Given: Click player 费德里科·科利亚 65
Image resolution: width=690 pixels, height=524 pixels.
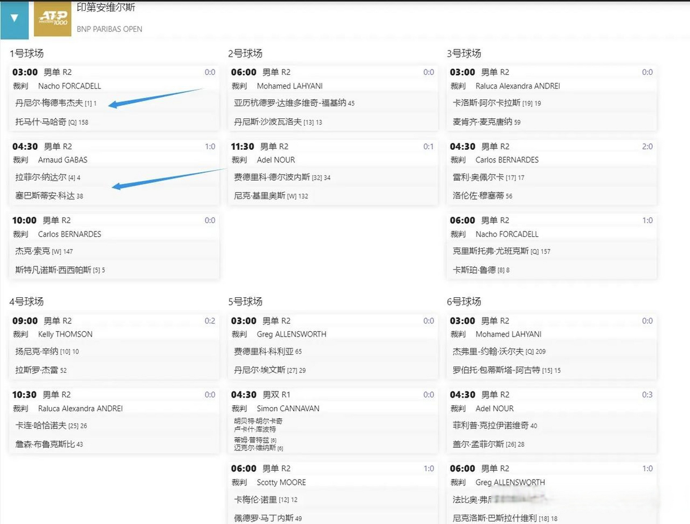Looking at the screenshot, I should (268, 352).
